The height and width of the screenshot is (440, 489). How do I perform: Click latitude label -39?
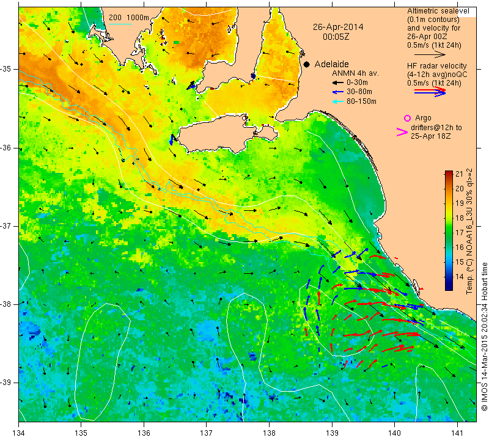(6, 383)
